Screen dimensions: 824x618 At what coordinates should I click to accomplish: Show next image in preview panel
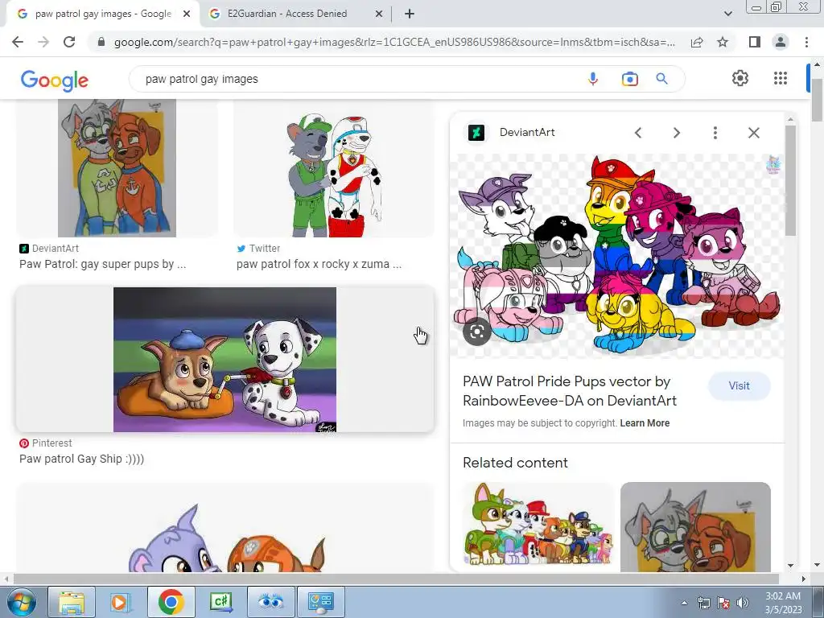[x=676, y=133]
